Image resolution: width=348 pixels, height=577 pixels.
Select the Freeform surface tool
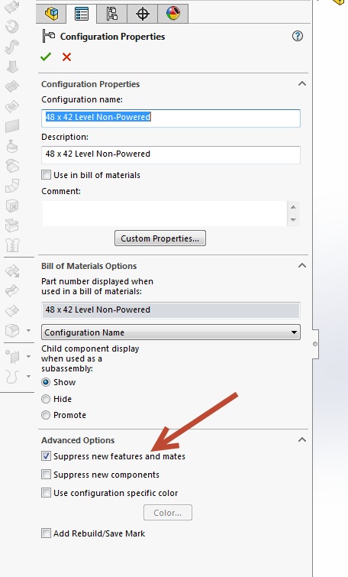(12, 146)
